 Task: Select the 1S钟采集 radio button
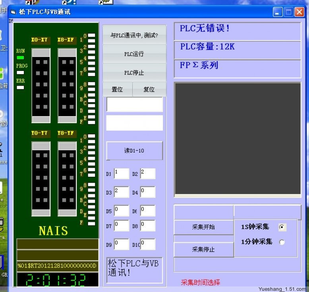(282, 227)
